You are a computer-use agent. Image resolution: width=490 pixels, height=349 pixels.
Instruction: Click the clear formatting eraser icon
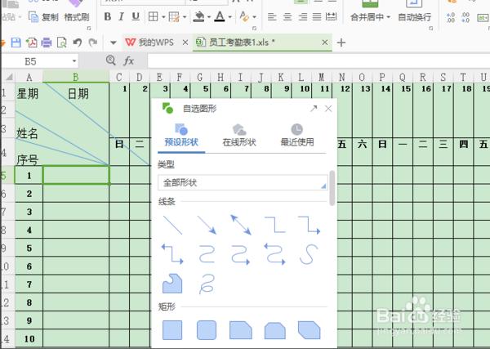coord(244,16)
